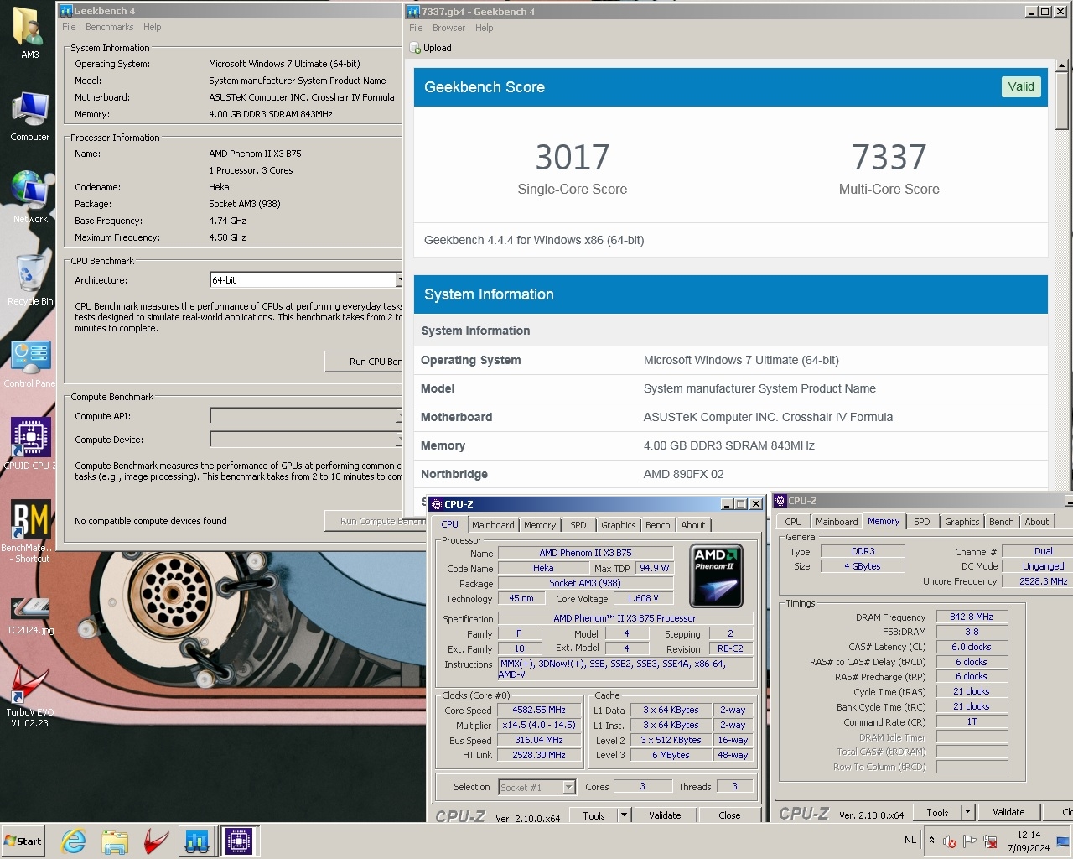Open Help menu in Geekbench 4 window
This screenshot has height=859, width=1073.
(x=152, y=27)
